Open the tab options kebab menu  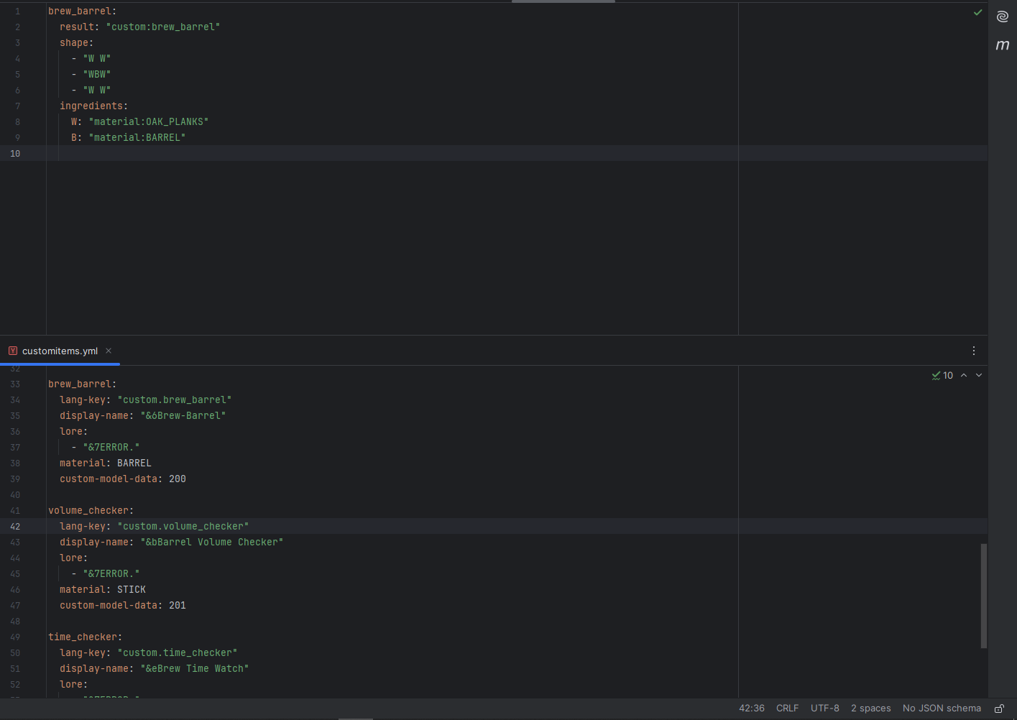[x=974, y=351]
